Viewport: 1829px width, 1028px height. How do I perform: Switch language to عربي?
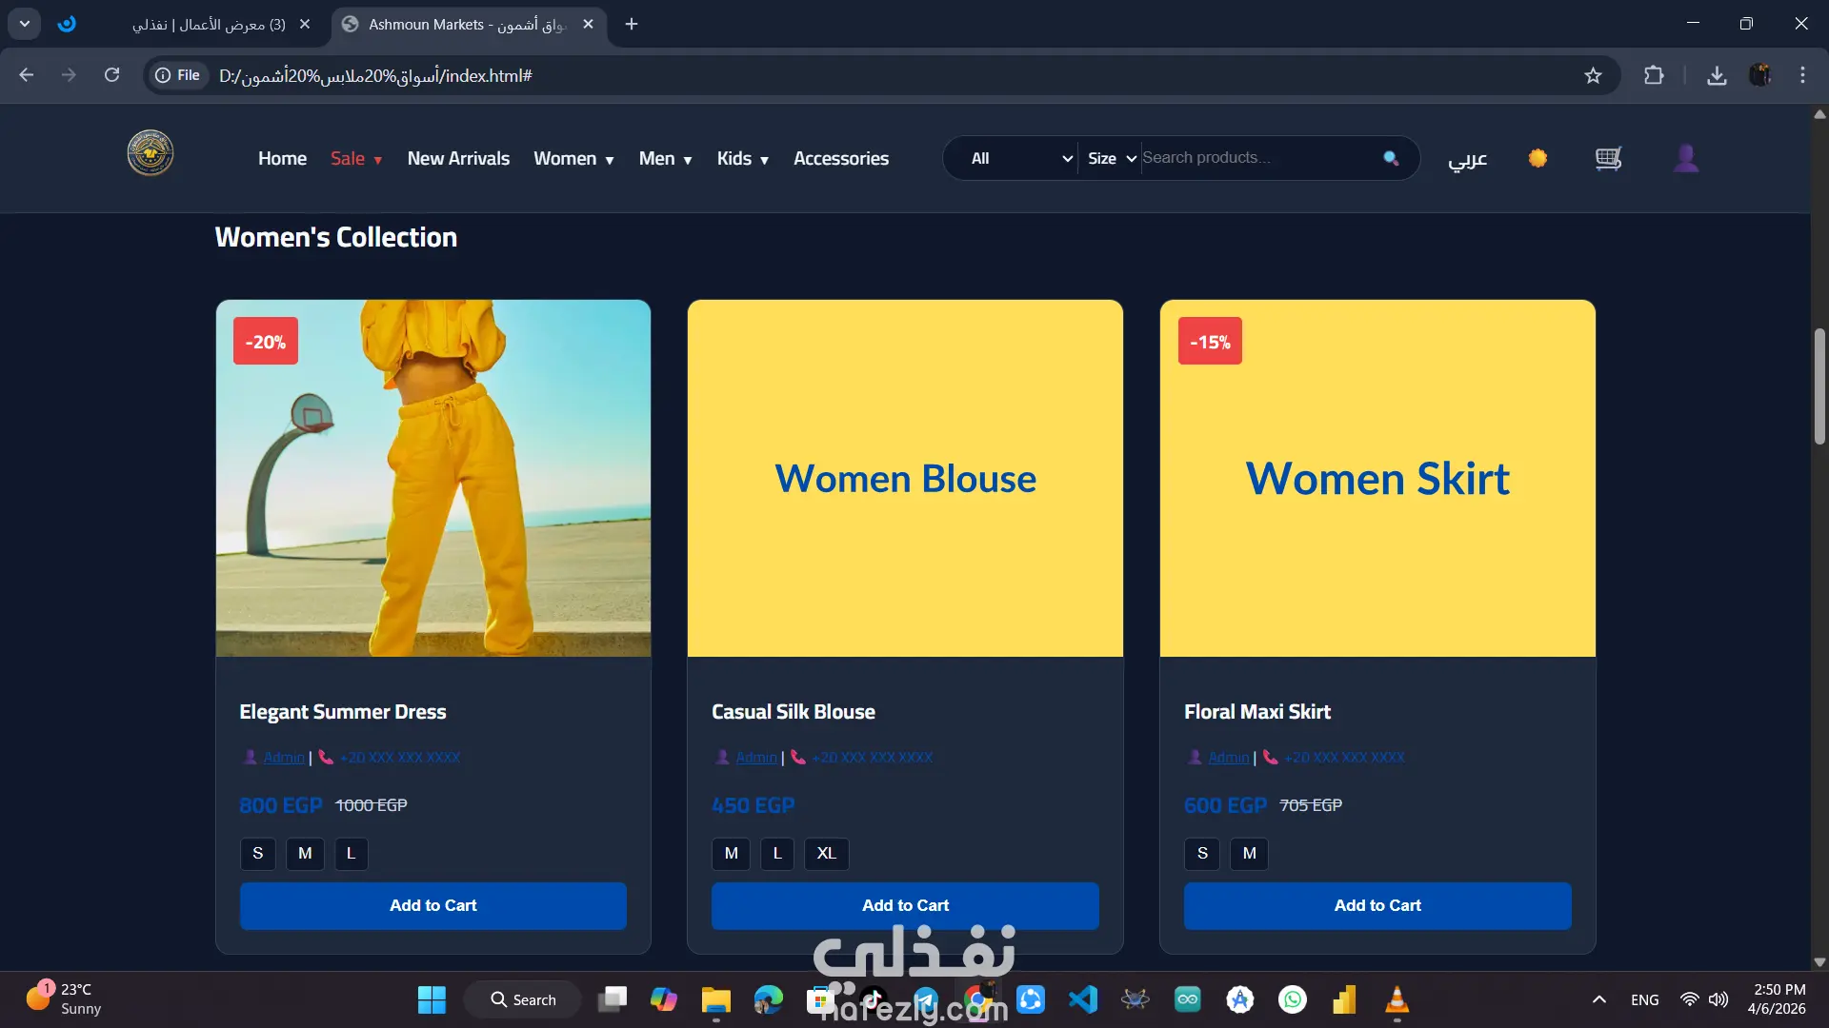point(1467,159)
